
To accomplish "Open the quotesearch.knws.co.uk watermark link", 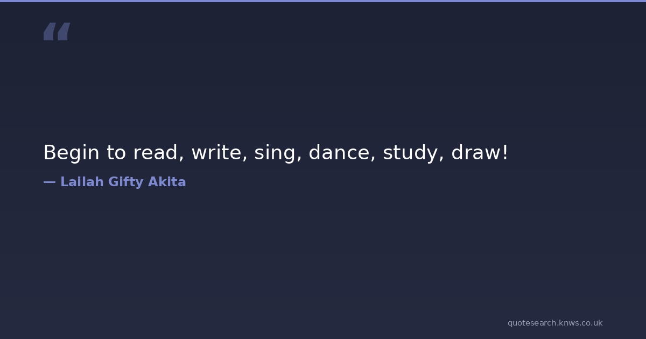I will pos(555,323).
